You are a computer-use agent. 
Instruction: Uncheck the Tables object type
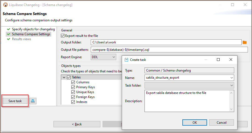69,77
